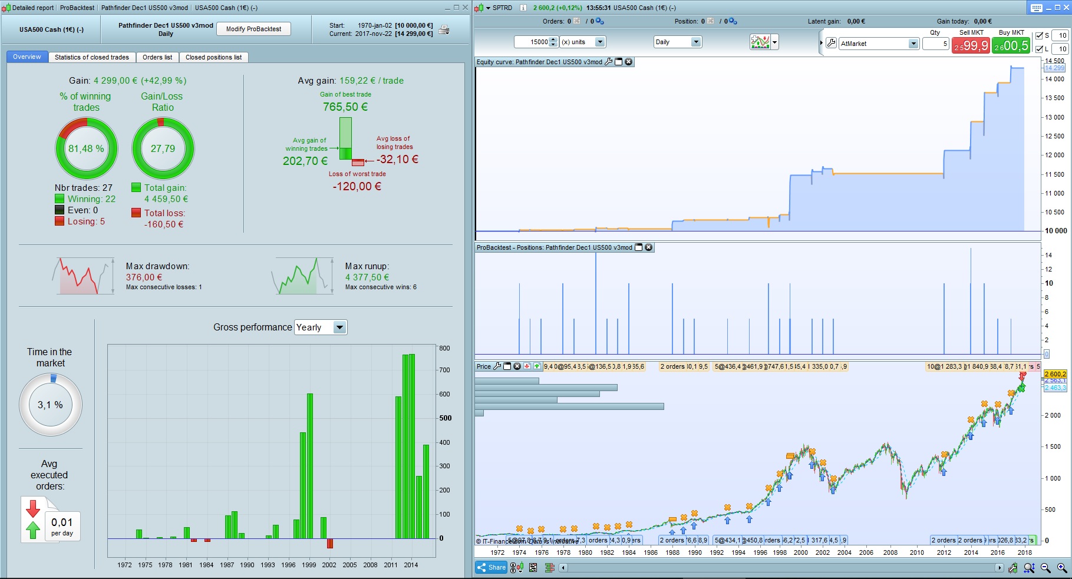The height and width of the screenshot is (579, 1072).
Task: Click the '81,48 %' winning trades donut
Action: pos(87,148)
